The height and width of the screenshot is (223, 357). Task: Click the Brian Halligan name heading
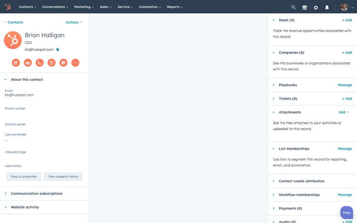pos(45,35)
